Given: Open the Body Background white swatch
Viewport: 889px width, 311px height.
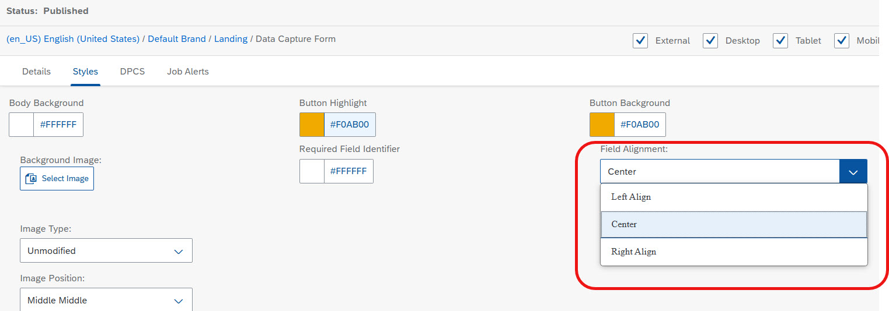Looking at the screenshot, I should pyautogui.click(x=22, y=125).
